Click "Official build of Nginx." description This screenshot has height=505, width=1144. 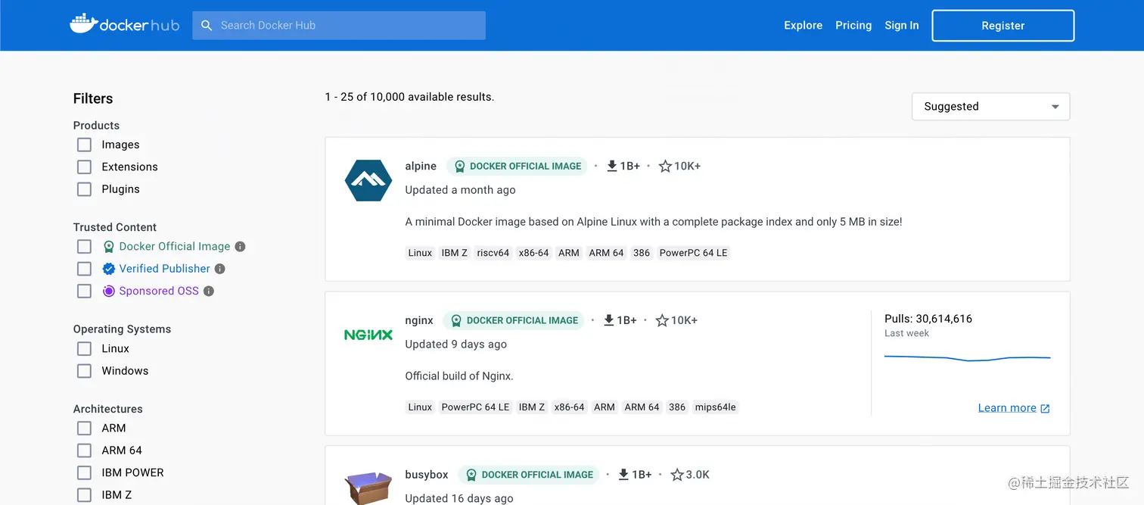(459, 376)
